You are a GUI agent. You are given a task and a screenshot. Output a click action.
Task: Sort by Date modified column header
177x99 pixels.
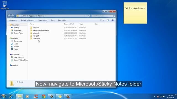click(x=69, y=24)
